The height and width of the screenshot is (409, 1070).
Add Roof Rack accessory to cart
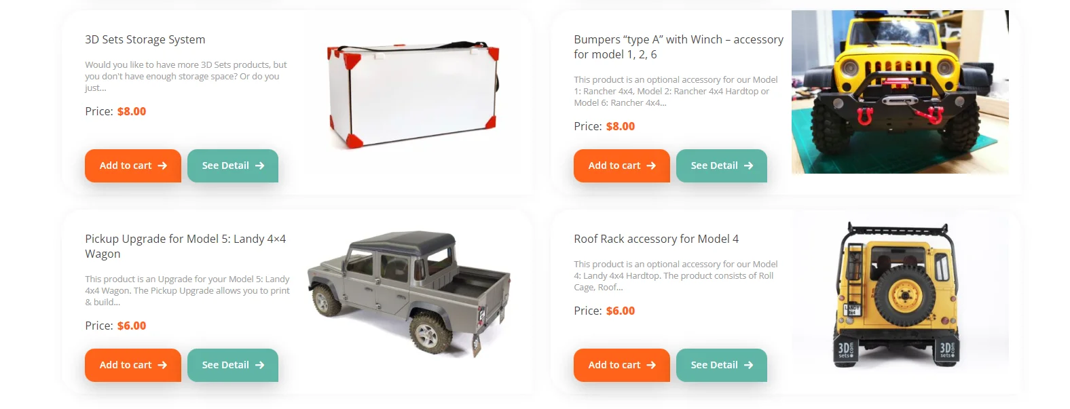[x=622, y=365]
